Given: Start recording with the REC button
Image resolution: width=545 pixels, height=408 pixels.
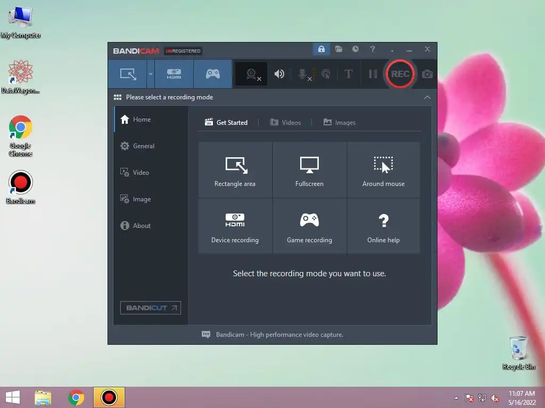Looking at the screenshot, I should [x=400, y=74].
